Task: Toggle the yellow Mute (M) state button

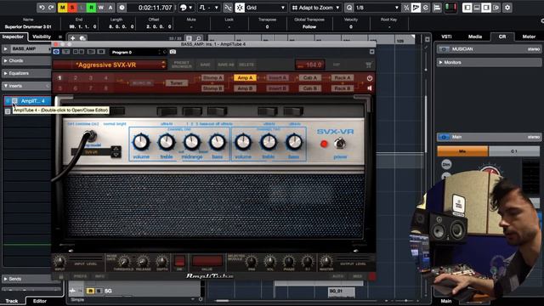Action: (x=62, y=8)
